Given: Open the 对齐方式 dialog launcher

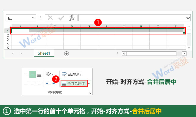Looking at the screenshot, I should click(x=90, y=93).
